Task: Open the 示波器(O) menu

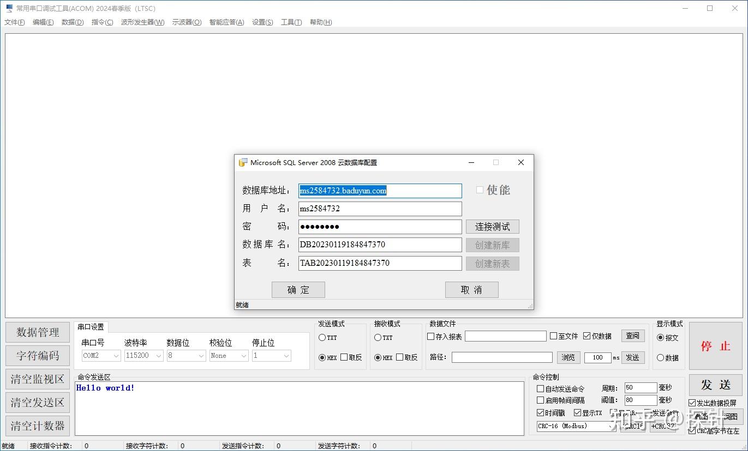Action: click(x=187, y=22)
